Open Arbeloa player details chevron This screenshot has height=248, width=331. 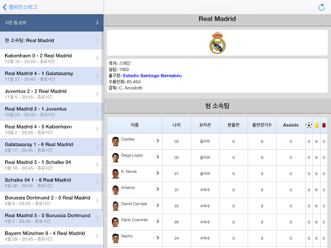click(x=158, y=189)
